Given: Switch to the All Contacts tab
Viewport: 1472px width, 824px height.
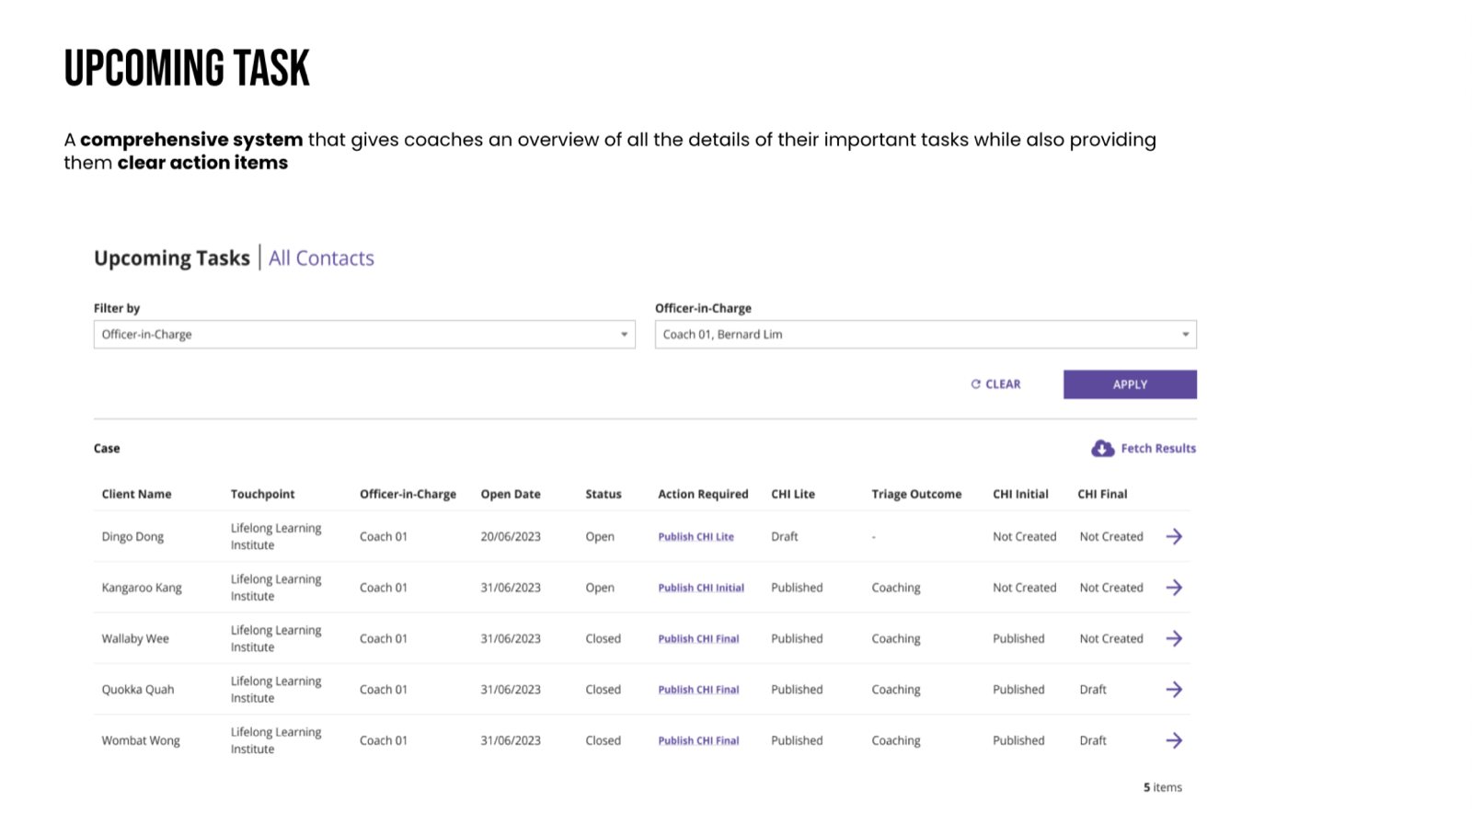Looking at the screenshot, I should tap(321, 258).
